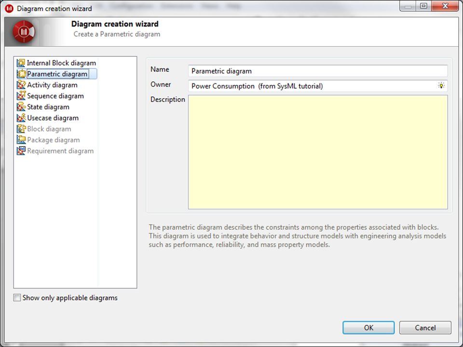Click the Requirement diagram icon
The image size is (463, 347).
21,151
